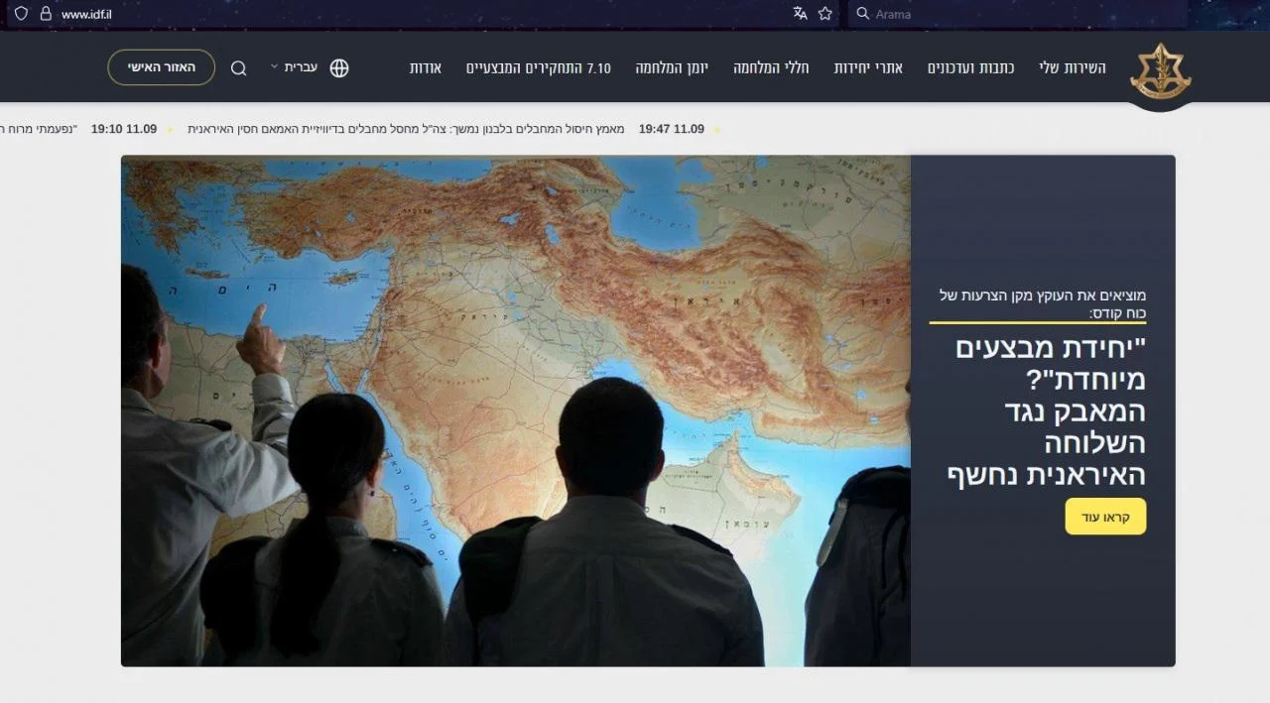
Task: Expand the עברית language dropdown
Action: point(294,67)
